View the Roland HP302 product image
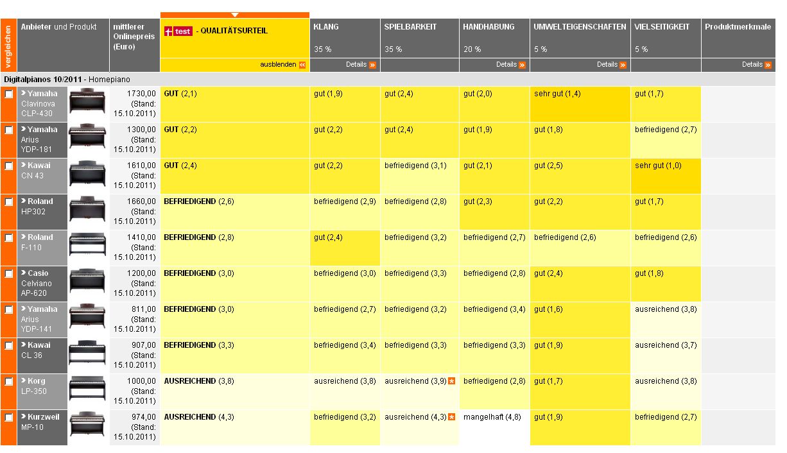 (87, 210)
